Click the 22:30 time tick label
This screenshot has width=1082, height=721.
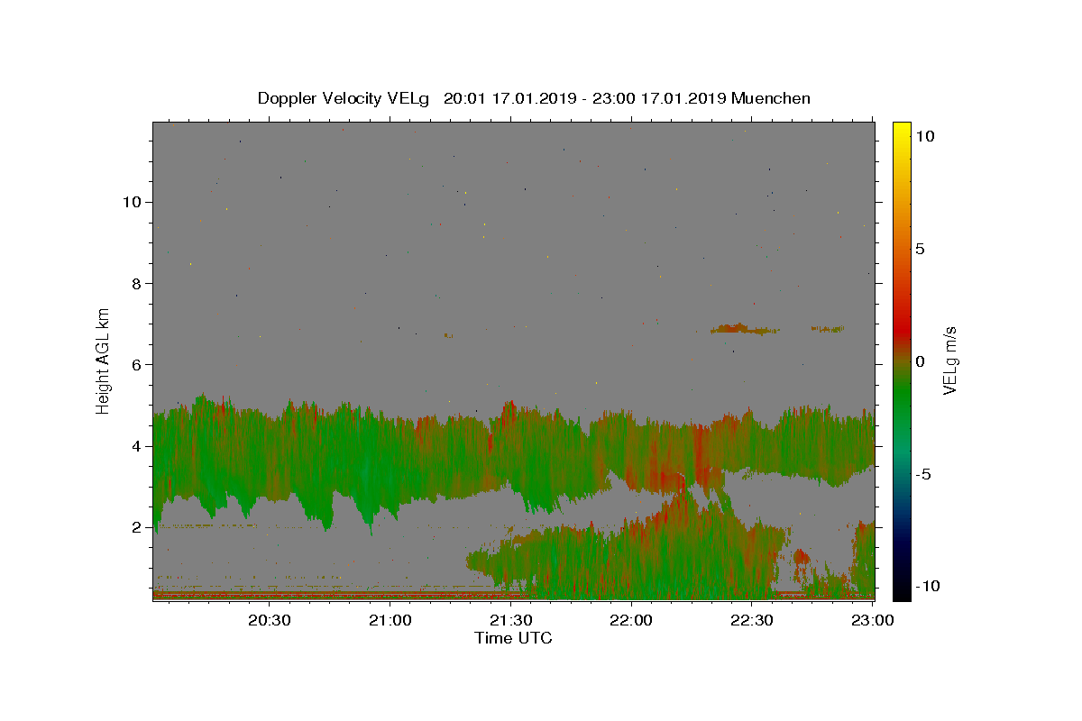tap(750, 620)
